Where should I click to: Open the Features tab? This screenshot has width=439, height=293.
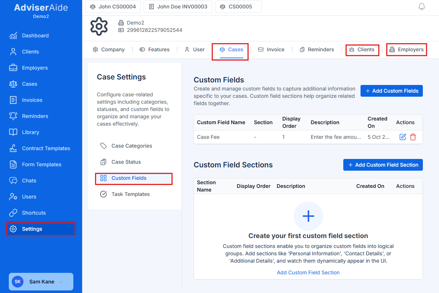tap(154, 49)
